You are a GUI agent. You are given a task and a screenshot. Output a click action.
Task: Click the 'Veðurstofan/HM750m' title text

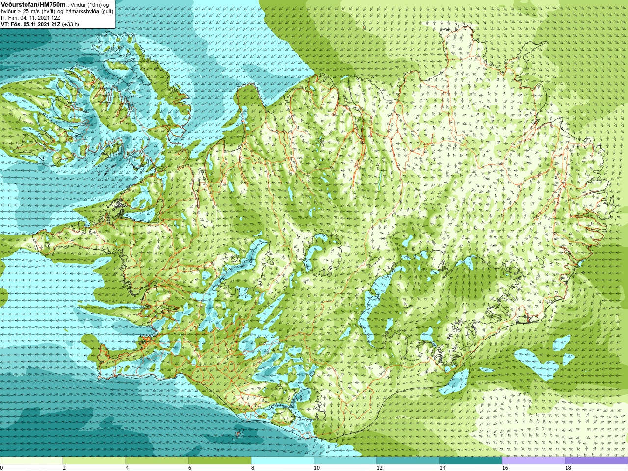pos(33,4)
